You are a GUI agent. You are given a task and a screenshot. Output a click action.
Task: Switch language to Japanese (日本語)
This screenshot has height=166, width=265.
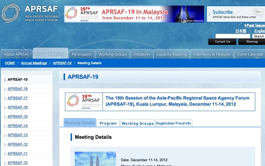tap(241, 31)
